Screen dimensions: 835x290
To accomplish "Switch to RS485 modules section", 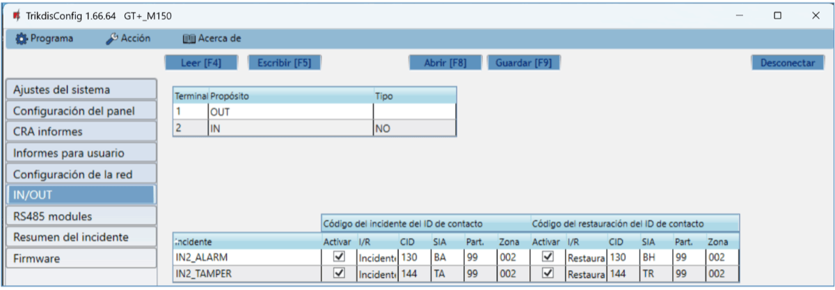I will [80, 216].
